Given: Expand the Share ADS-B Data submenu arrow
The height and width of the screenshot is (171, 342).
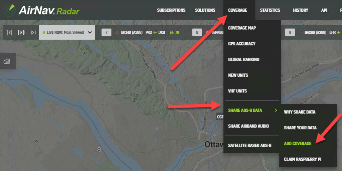Looking at the screenshot, I should [x=276, y=110].
